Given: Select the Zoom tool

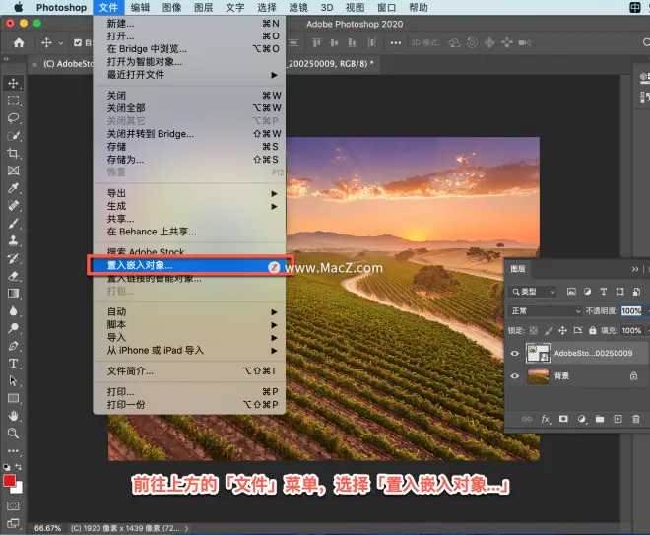Looking at the screenshot, I should click(13, 434).
